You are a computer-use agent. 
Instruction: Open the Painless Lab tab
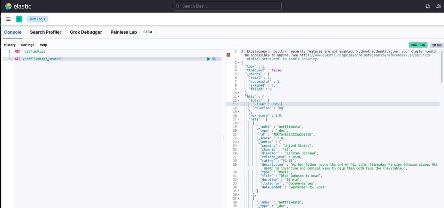[x=124, y=32]
